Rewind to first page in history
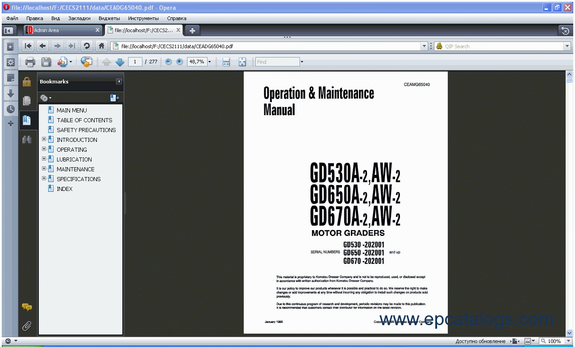Viewport: 575px width, 347px height. (28, 46)
